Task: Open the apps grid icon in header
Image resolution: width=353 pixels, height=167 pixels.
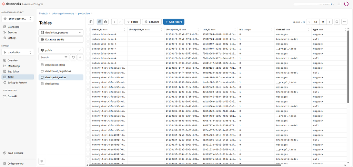Action: (x=339, y=4)
